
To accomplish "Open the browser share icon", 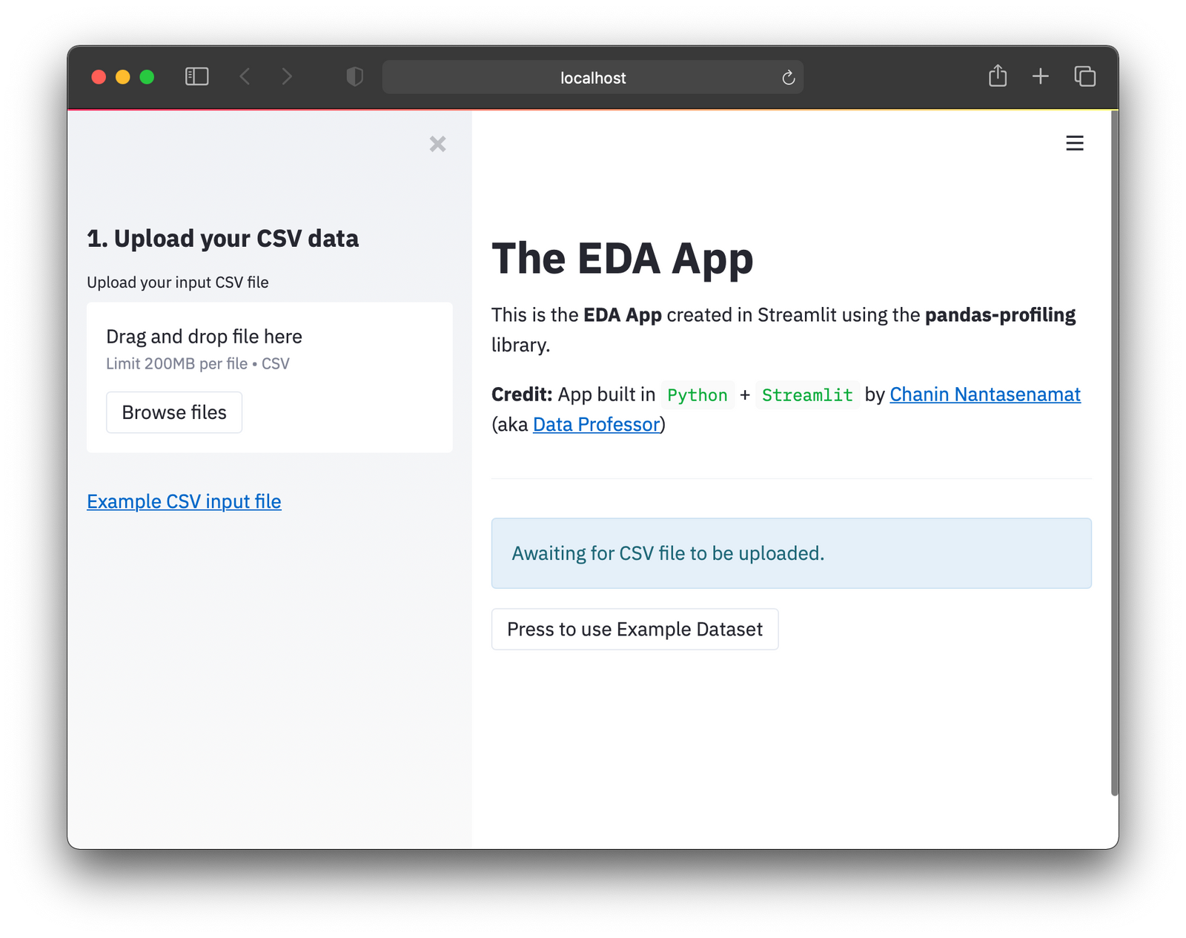I will click(997, 76).
